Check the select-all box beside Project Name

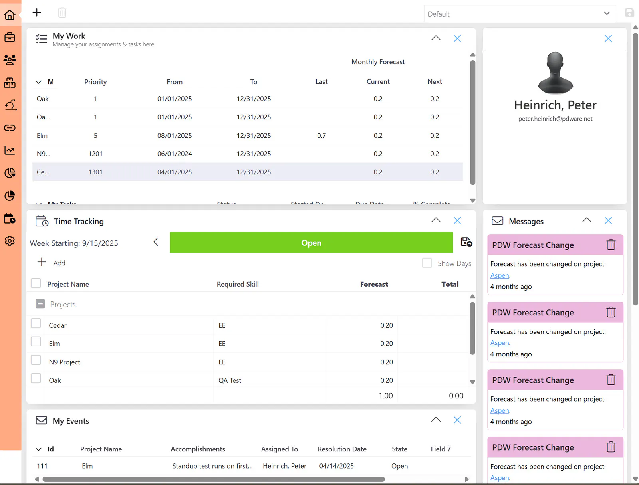[36, 283]
